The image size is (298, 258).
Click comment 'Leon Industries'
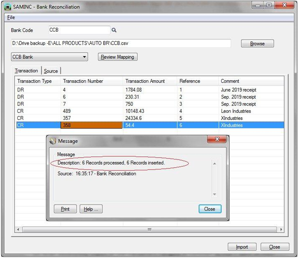pos(236,111)
